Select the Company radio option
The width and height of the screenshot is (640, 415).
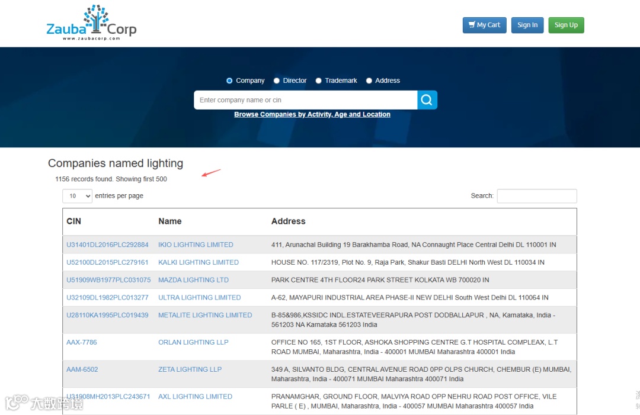click(229, 81)
